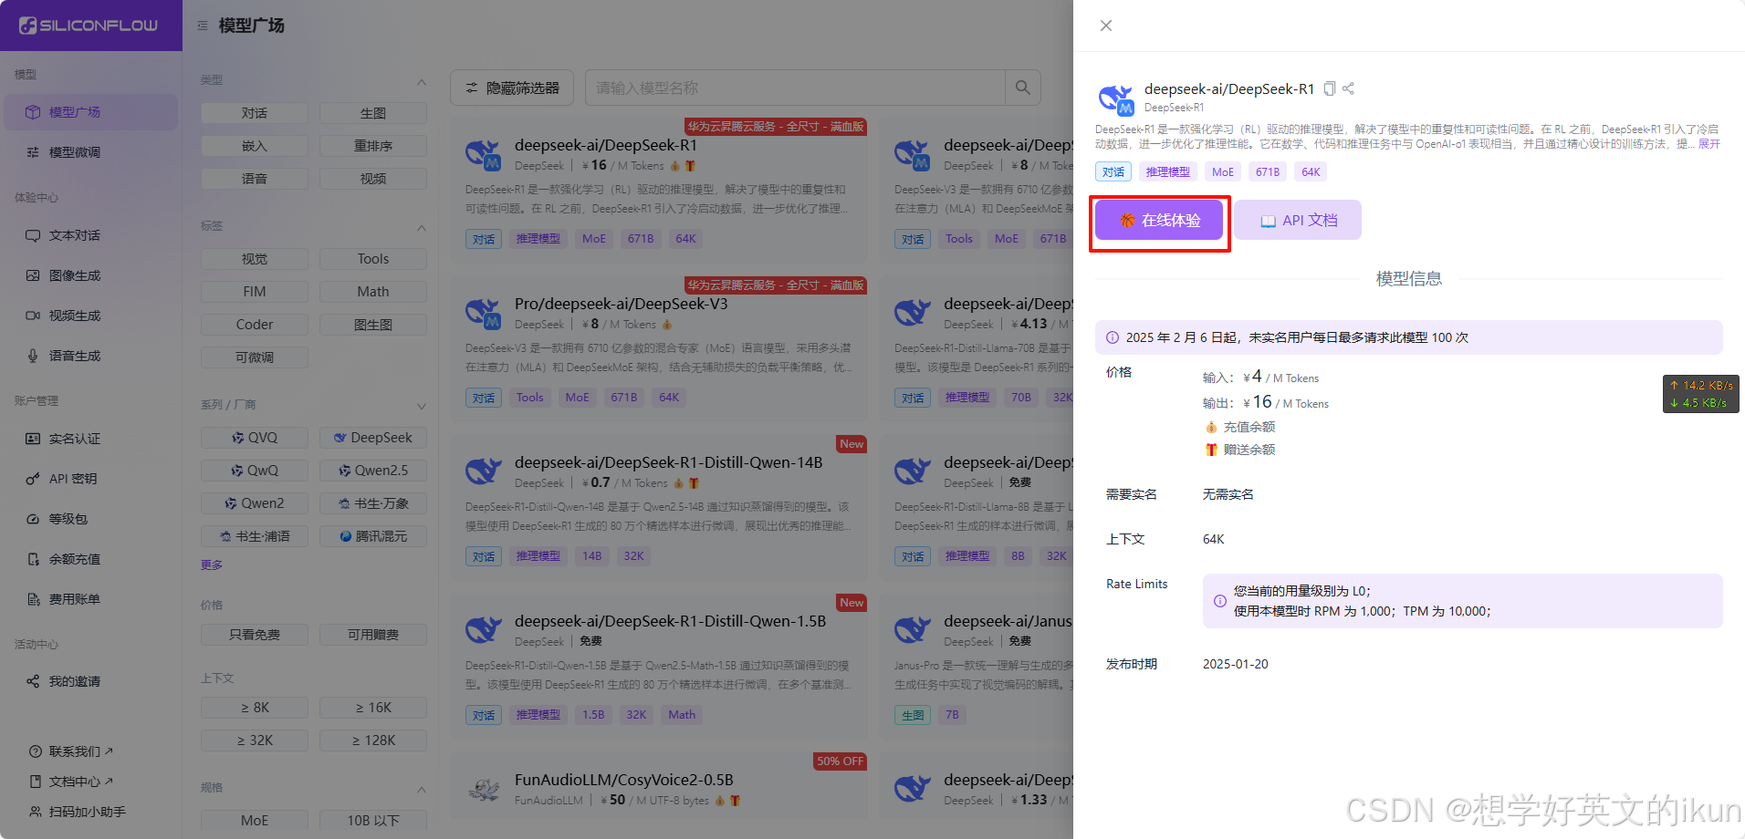Filter by QwQ series
Image resolution: width=1745 pixels, height=839 pixels.
[255, 471]
